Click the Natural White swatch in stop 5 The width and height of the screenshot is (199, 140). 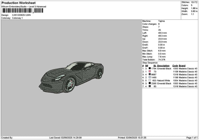pos(150,81)
